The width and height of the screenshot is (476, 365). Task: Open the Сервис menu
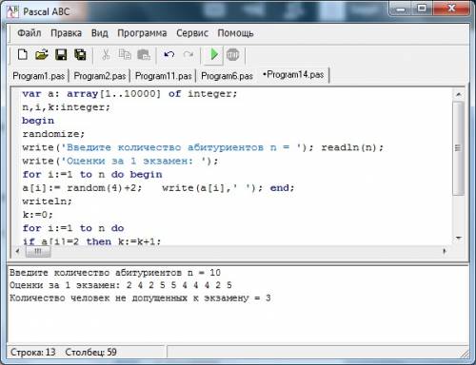tap(192, 33)
